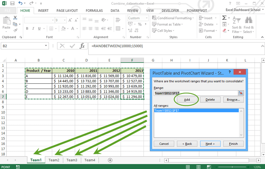Toggle Italic formatting

tap(33, 28)
